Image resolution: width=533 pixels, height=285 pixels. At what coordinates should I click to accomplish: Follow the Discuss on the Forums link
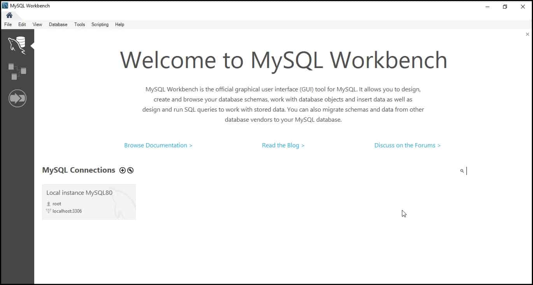tap(407, 145)
